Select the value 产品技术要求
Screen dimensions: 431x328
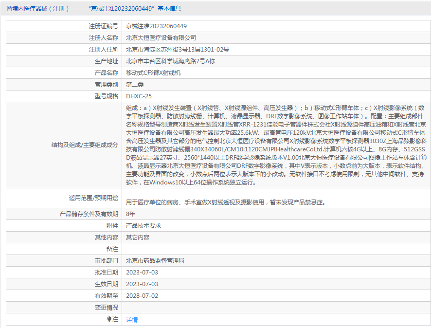click(144, 226)
